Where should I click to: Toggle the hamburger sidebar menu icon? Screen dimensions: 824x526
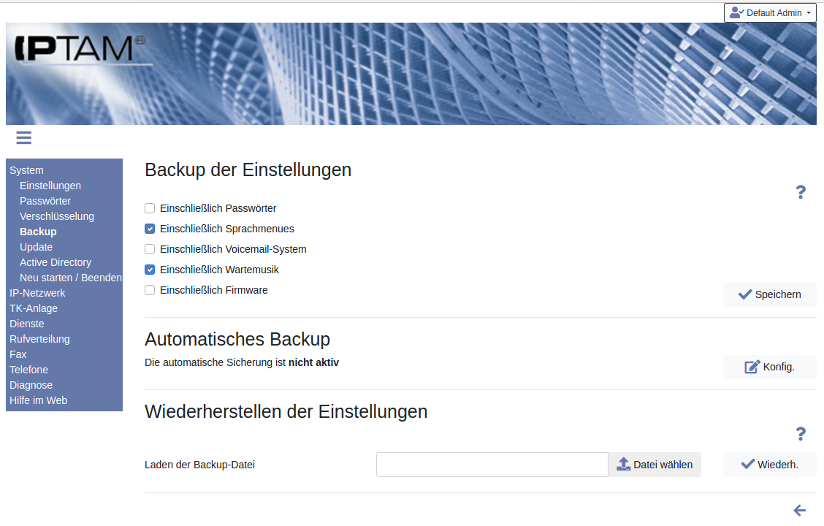pos(23,137)
